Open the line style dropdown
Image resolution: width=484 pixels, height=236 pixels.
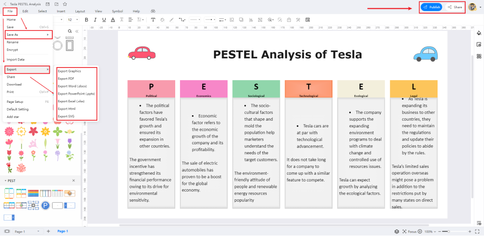(195, 20)
